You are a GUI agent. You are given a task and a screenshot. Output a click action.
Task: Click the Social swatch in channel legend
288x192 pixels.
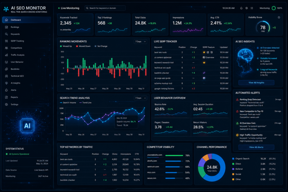click(233, 174)
